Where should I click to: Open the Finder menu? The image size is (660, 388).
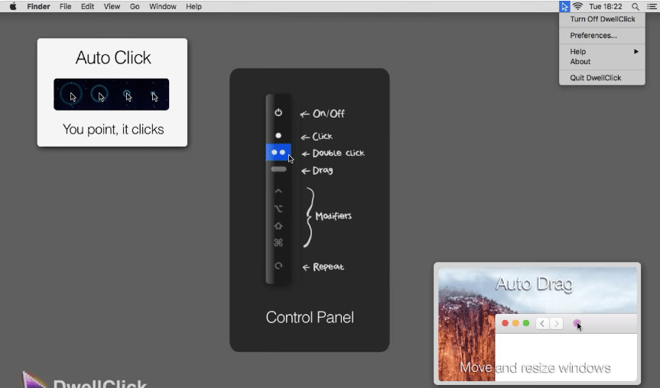pos(38,6)
